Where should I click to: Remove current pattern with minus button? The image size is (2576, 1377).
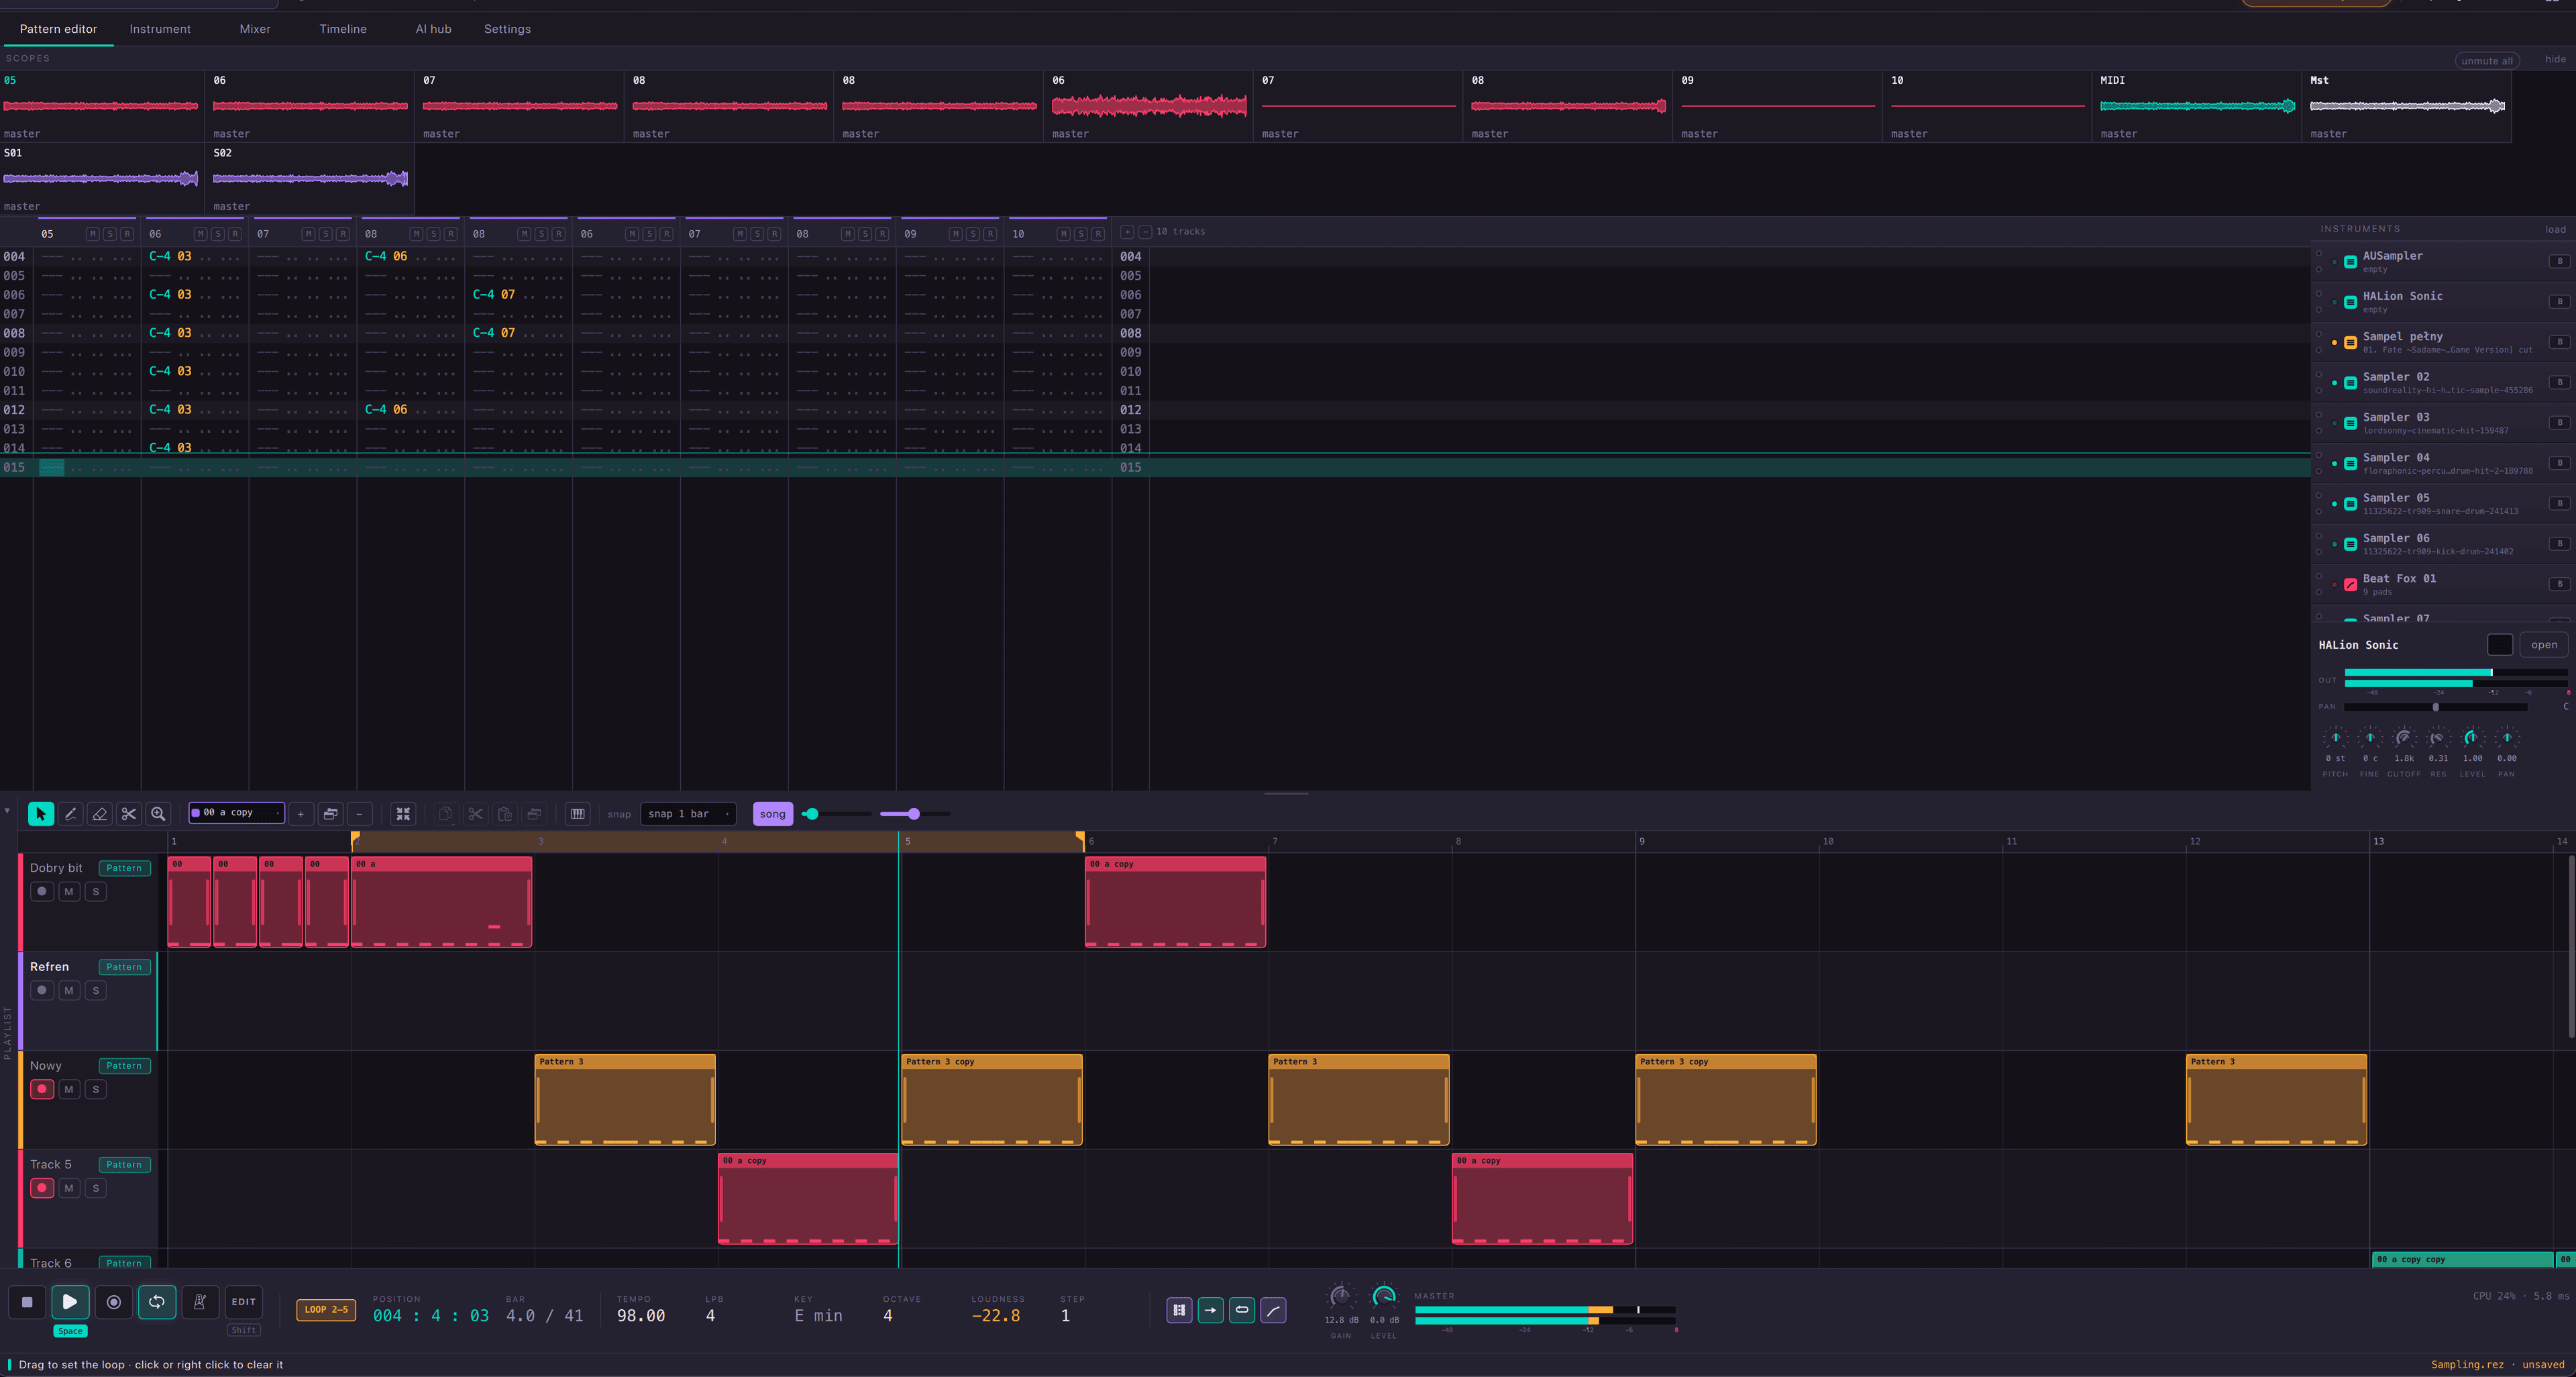pyautogui.click(x=360, y=814)
